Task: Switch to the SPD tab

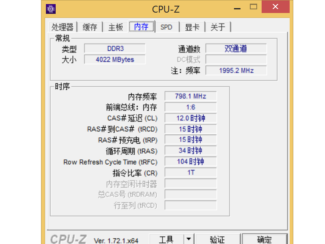Action: coord(167,27)
